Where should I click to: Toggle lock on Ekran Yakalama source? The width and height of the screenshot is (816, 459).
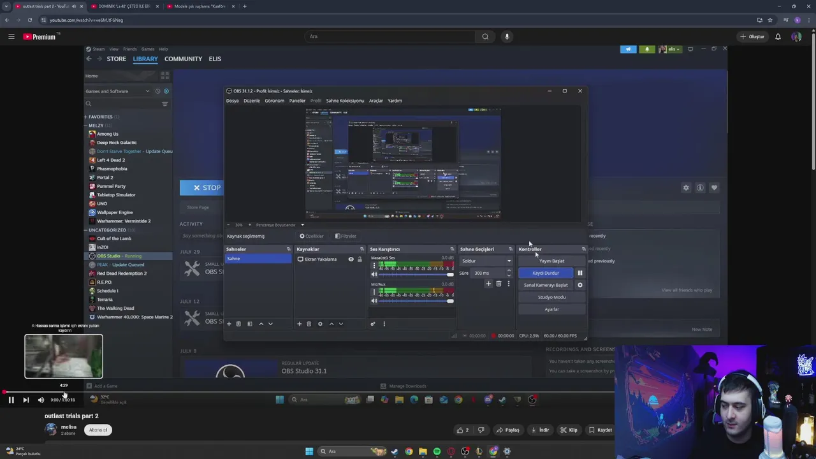pos(360,259)
